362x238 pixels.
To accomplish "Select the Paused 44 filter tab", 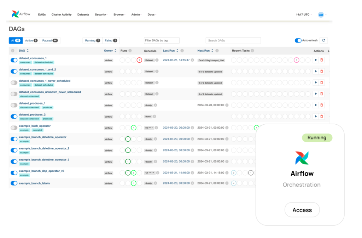I will 50,40.
